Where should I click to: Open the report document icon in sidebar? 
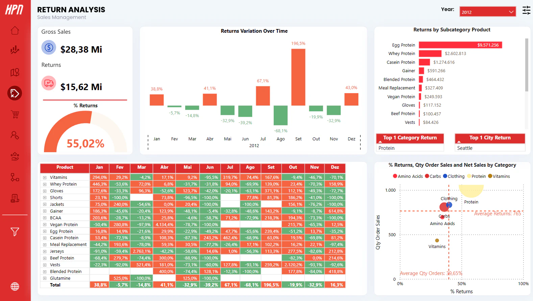15,198
